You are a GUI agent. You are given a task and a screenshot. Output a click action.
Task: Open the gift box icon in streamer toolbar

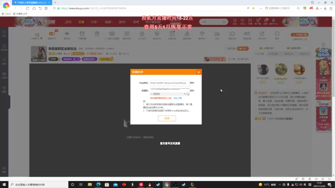[97, 34]
